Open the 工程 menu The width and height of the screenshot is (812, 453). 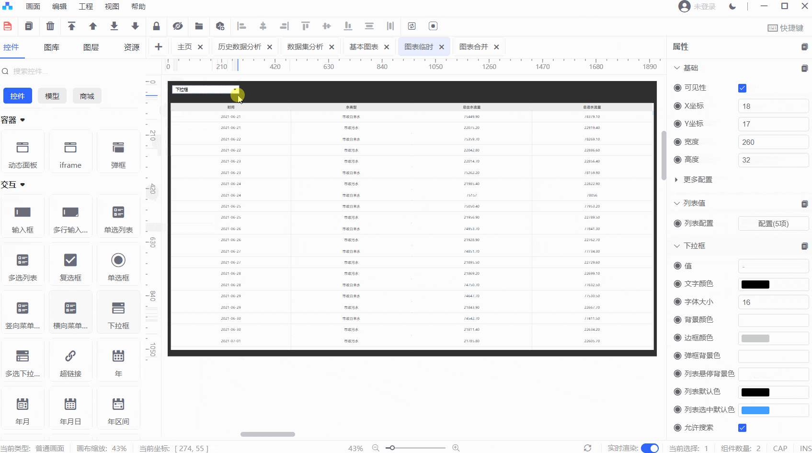(86, 7)
